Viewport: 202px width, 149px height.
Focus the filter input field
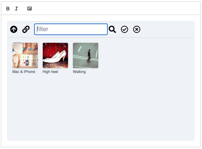tap(71, 29)
